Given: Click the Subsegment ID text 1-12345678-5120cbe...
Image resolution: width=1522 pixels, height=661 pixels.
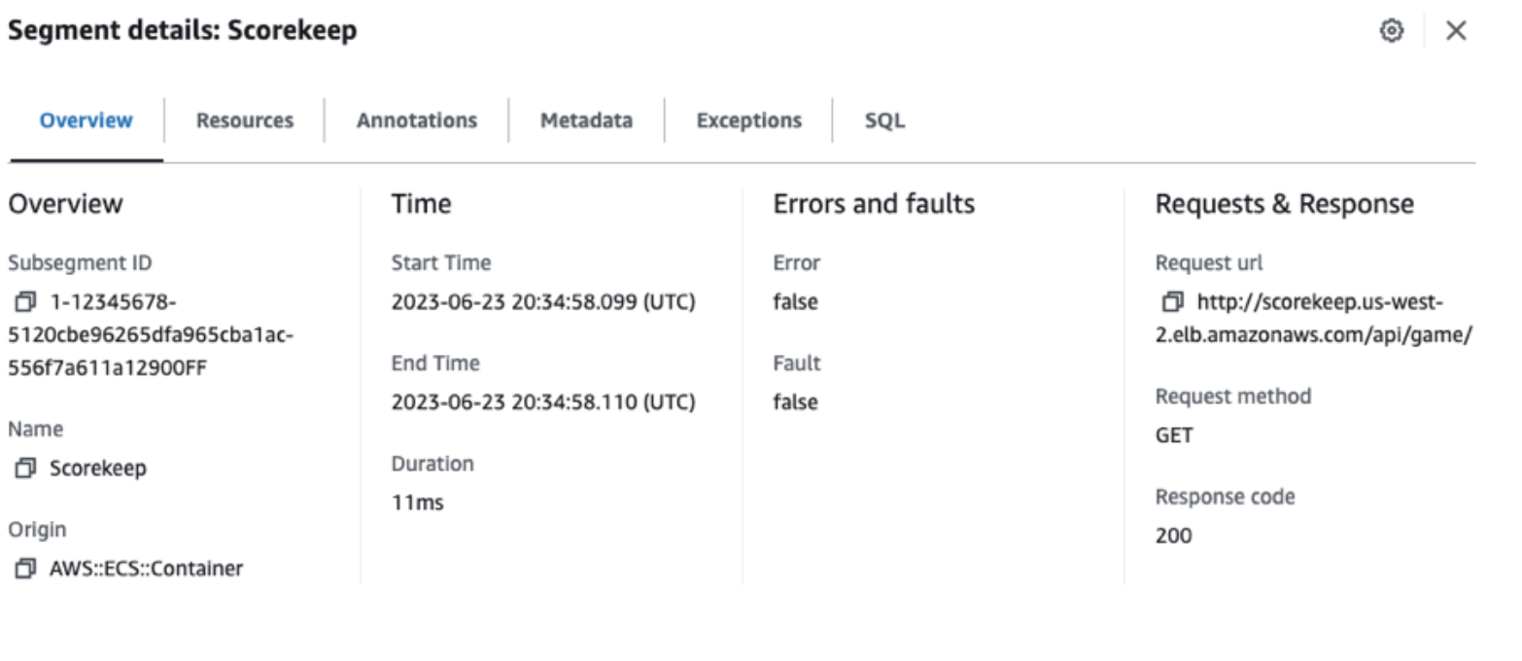Looking at the screenshot, I should tap(151, 335).
